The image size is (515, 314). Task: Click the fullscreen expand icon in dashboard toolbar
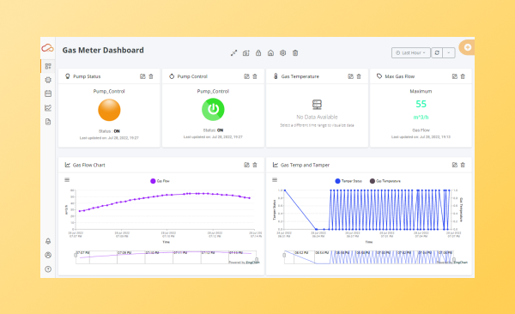pyautogui.click(x=233, y=53)
